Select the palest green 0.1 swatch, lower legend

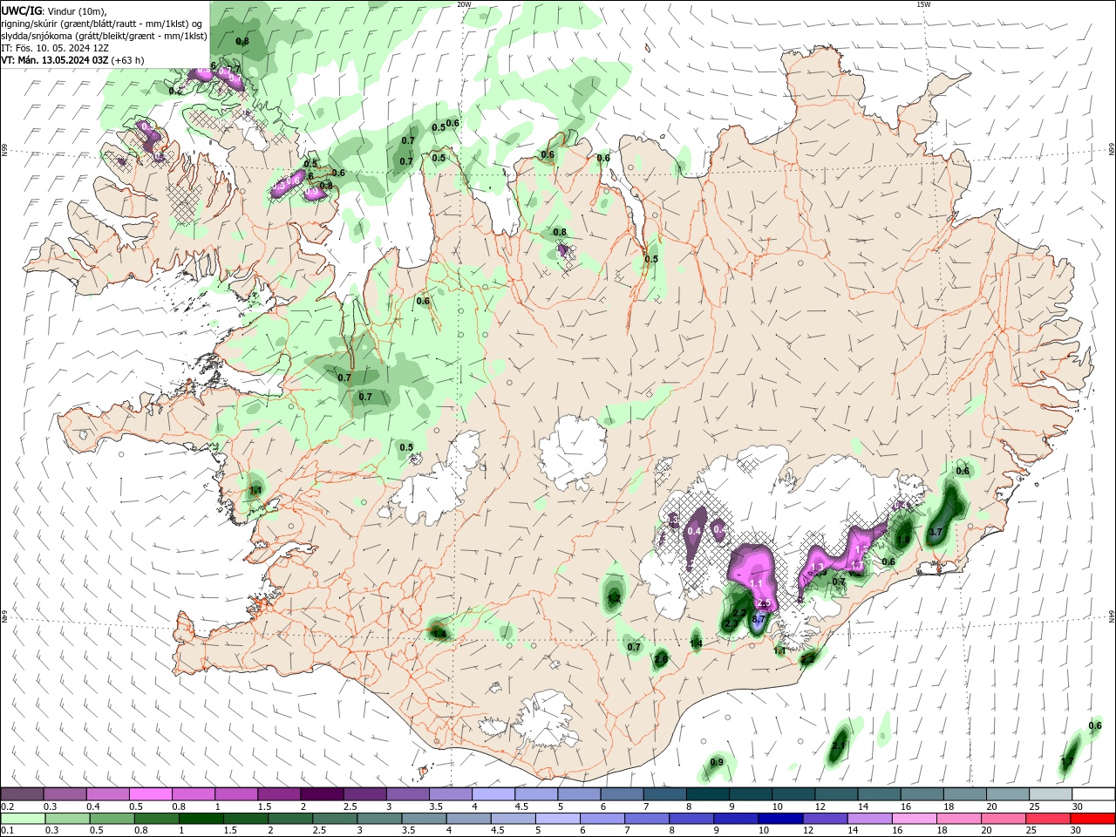point(22,819)
